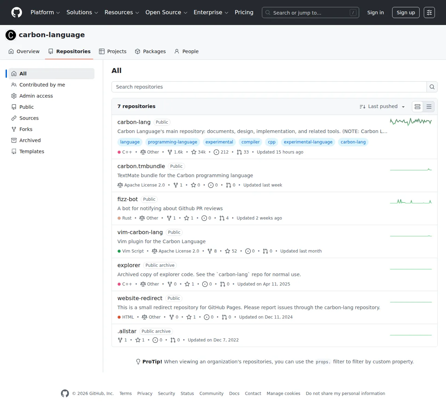The height and width of the screenshot is (412, 446).
Task: Open carbon-lang activity sparkline graph
Action: point(411,122)
